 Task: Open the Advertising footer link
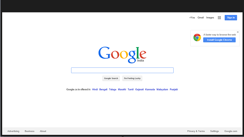[x=13, y=131]
